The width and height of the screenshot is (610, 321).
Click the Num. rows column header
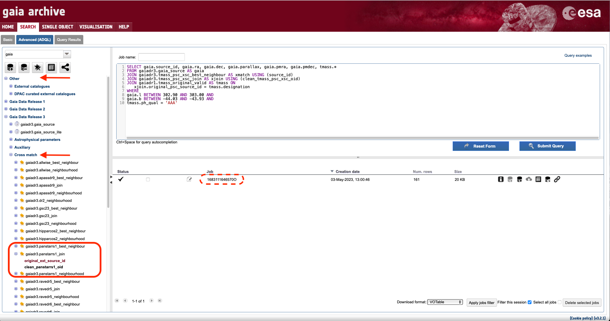pyautogui.click(x=422, y=171)
